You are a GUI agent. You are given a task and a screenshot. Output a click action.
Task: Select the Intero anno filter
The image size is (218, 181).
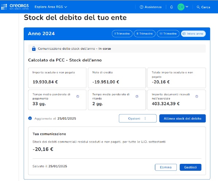coord(193,34)
